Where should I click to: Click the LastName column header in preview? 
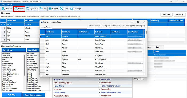pos(70,32)
